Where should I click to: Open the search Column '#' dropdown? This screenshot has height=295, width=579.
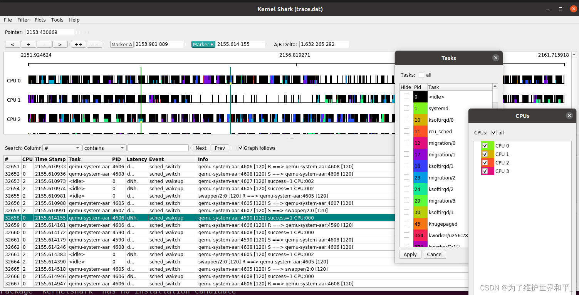(62, 148)
